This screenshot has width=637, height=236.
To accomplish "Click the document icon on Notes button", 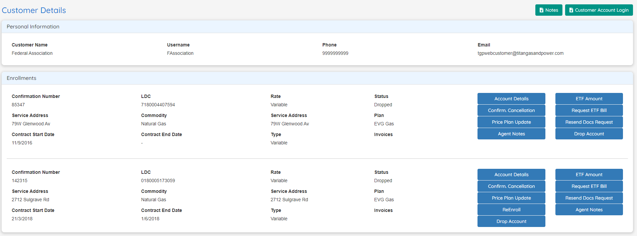I will pos(541,10).
